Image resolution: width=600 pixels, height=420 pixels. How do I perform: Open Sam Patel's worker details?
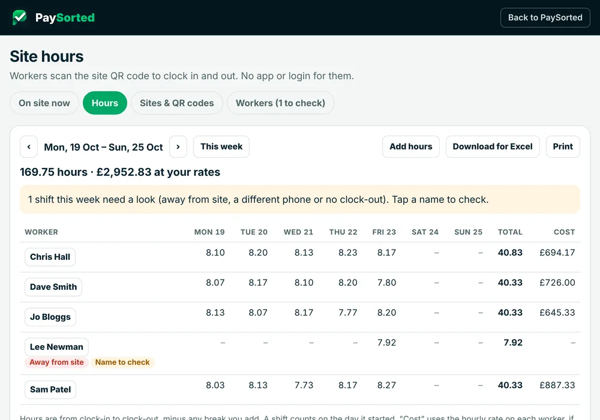pos(50,389)
